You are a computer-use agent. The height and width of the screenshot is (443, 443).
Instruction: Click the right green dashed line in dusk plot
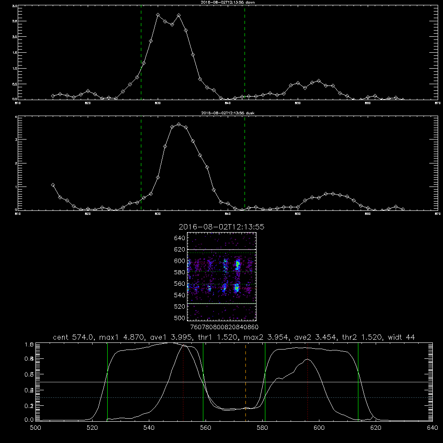[x=245, y=163]
